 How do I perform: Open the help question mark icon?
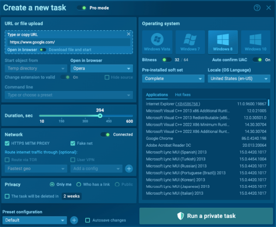257,8
